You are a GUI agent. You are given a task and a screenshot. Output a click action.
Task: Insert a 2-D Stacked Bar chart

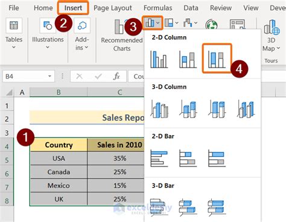pyautogui.click(x=188, y=158)
